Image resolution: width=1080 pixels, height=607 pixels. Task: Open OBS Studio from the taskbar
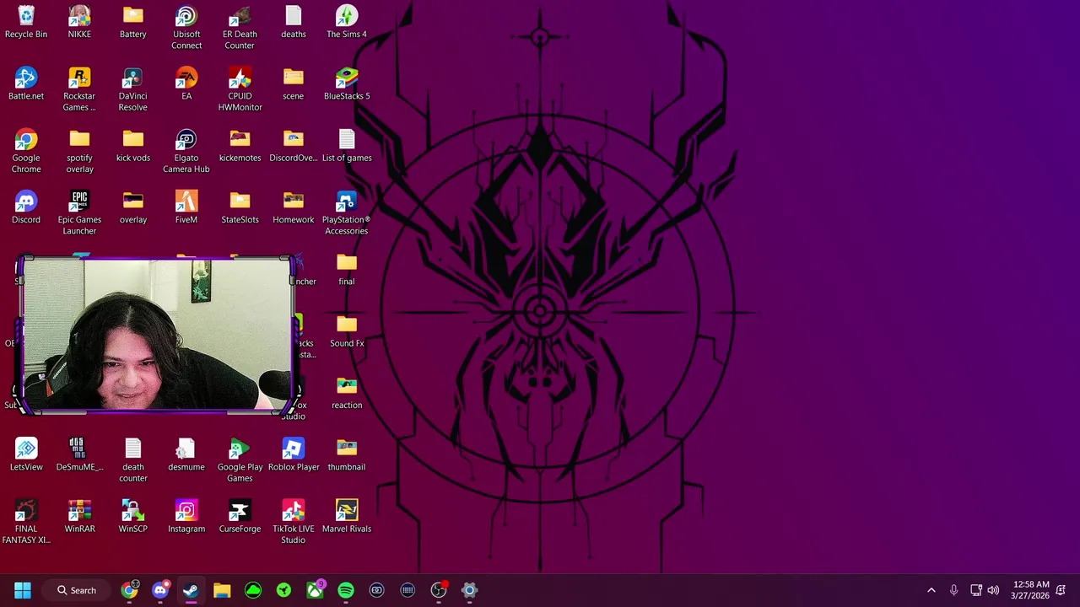tap(439, 590)
